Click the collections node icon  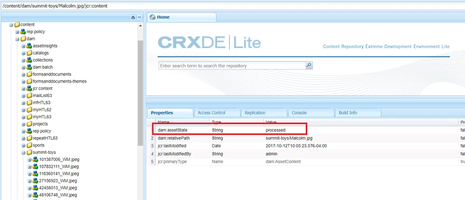click(x=29, y=60)
